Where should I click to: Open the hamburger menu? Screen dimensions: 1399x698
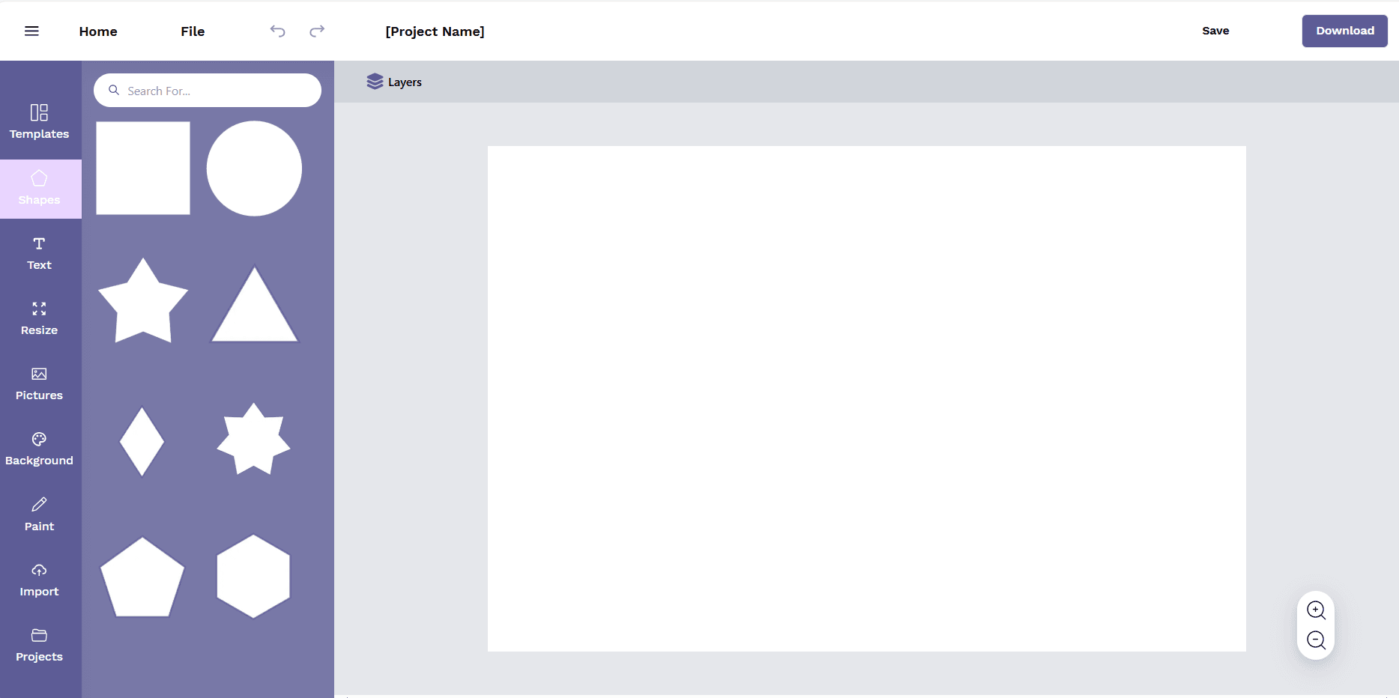[x=31, y=31]
